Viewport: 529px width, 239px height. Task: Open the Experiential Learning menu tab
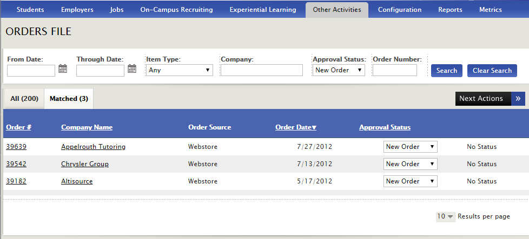point(263,10)
